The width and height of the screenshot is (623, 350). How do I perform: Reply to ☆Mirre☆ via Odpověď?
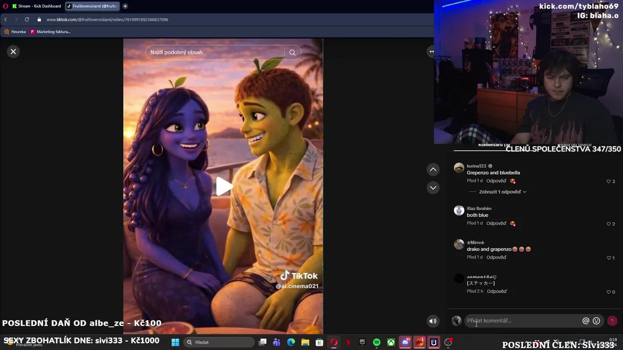496,257
